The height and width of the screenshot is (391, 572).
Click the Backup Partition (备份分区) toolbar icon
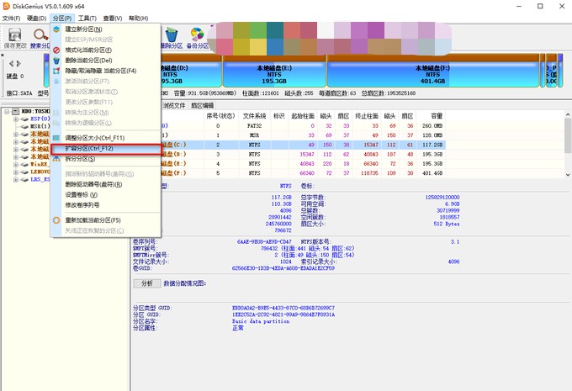coord(198,35)
